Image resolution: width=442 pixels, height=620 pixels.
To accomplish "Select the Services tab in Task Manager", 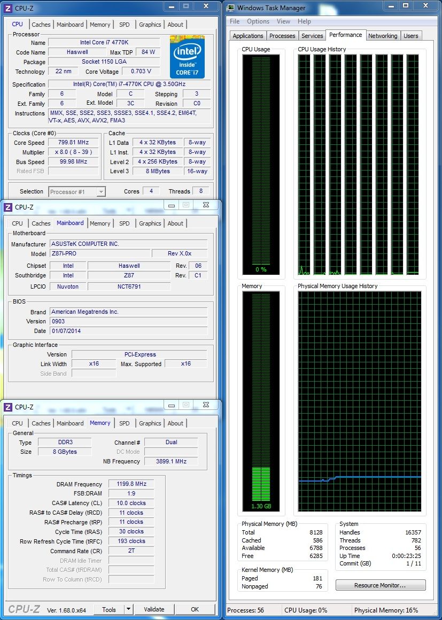I will [312, 36].
